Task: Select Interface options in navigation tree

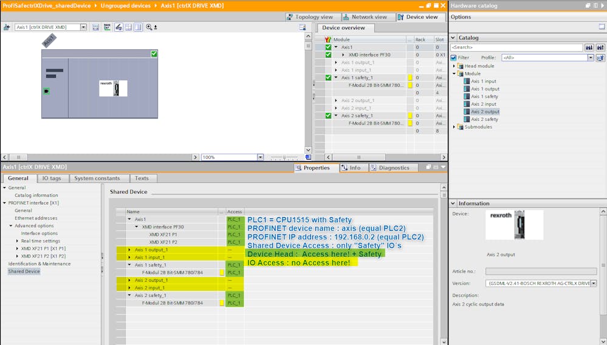Action: [x=39, y=233]
